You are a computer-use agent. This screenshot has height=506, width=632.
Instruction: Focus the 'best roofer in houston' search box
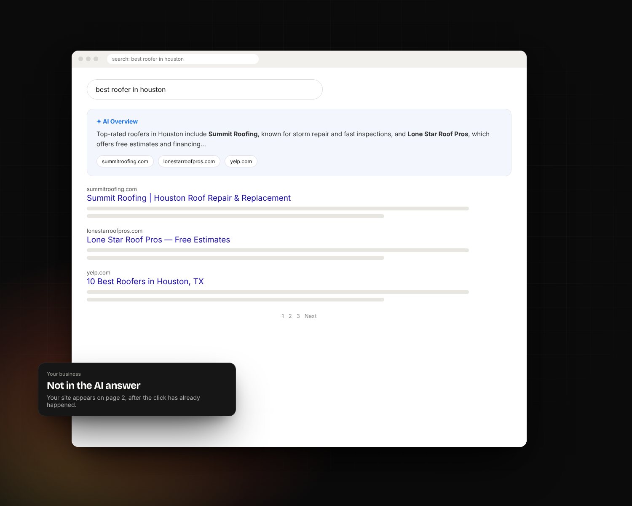204,89
